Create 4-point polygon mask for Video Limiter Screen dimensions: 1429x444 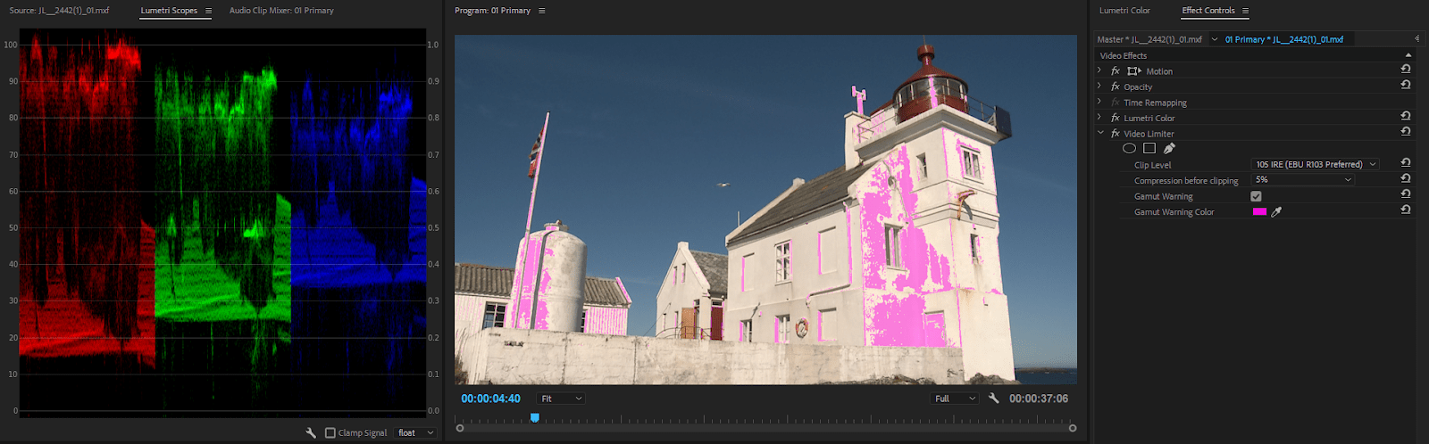click(x=1149, y=149)
